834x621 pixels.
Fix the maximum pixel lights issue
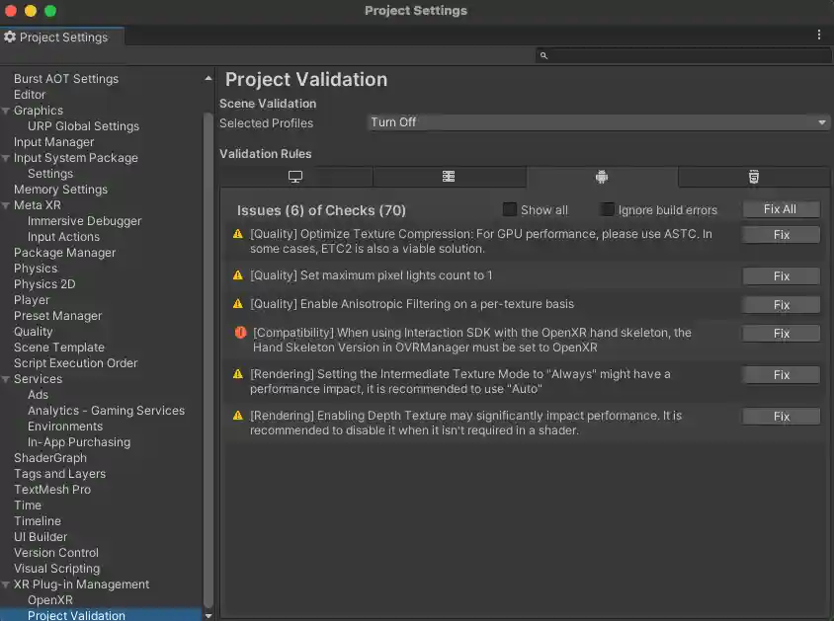tap(781, 275)
